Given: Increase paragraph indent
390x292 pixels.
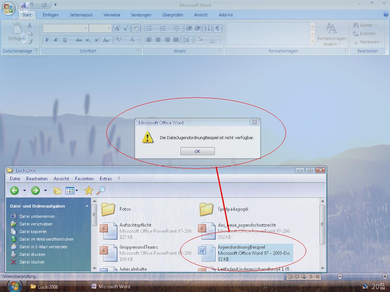Looking at the screenshot, I should coord(198,29).
